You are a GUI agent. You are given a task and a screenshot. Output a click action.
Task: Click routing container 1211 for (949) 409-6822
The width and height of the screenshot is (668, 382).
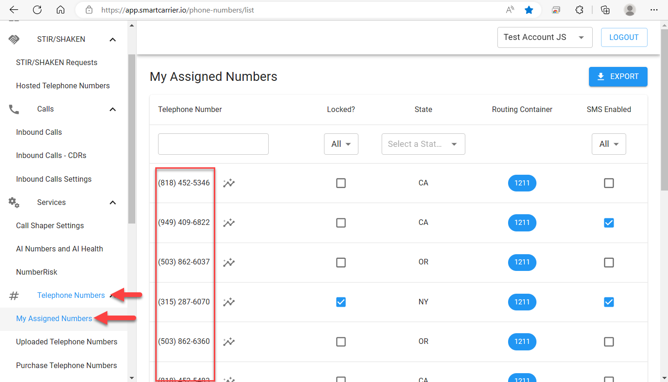pyautogui.click(x=522, y=223)
